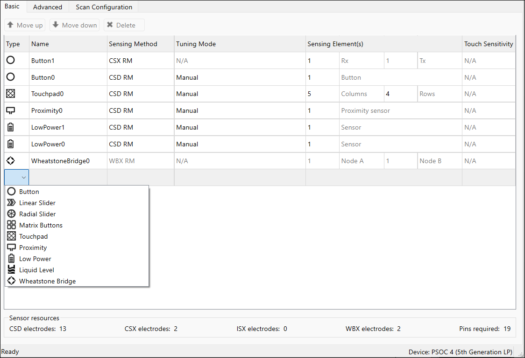This screenshot has width=525, height=358.
Task: Choose Radial Slider widget type
Action: click(x=37, y=214)
